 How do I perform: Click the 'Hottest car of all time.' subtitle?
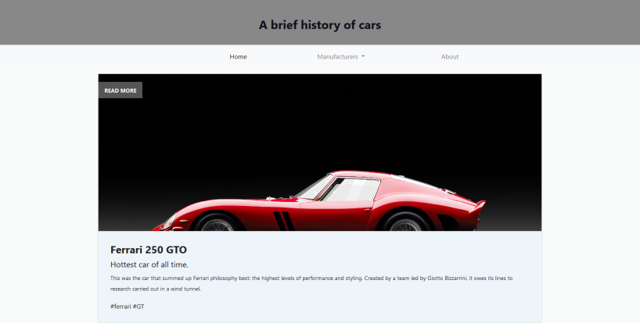coord(149,264)
